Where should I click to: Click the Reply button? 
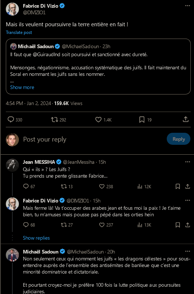[x=178, y=139]
